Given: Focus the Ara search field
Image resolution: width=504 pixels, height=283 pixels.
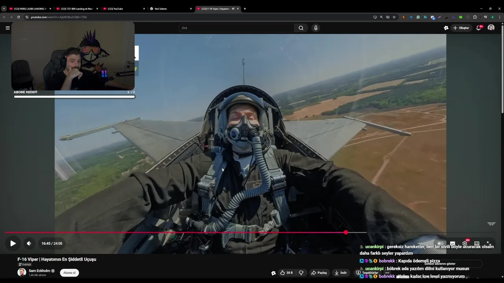Looking at the screenshot, I should click(236, 28).
